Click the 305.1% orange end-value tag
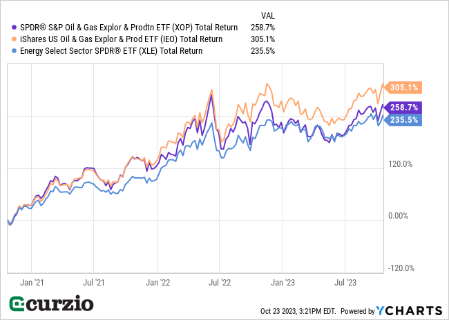Viewport: 449px width, 320px height. pyautogui.click(x=405, y=88)
